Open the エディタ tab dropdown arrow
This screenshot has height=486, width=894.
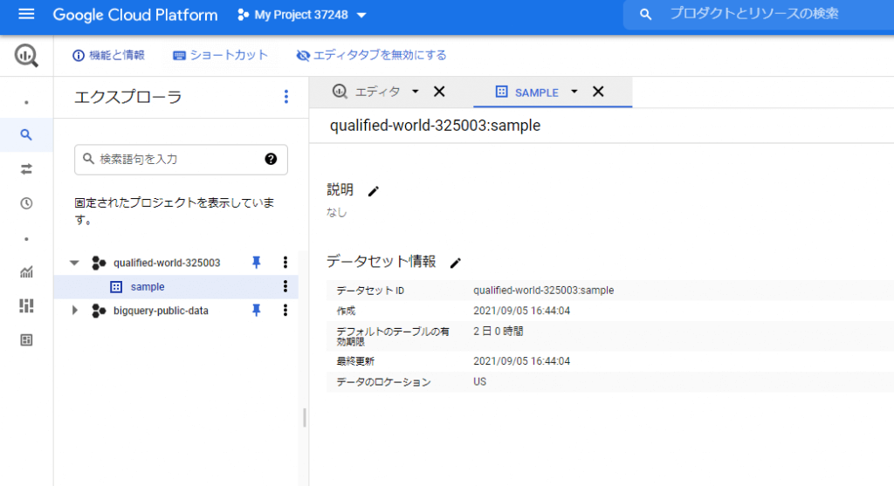click(415, 92)
